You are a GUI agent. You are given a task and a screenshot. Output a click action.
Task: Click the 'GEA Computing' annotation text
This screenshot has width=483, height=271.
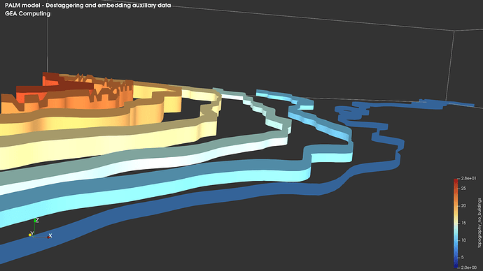pyautogui.click(x=27, y=13)
